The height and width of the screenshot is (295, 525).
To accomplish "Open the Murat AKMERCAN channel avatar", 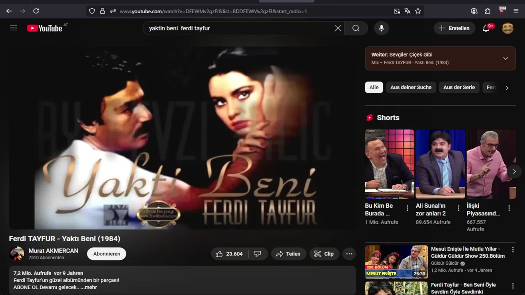I will pyautogui.click(x=17, y=254).
